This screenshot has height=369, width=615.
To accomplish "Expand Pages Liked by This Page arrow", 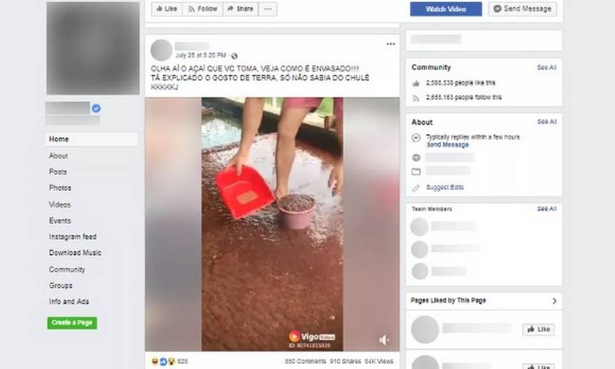I will coord(554,301).
